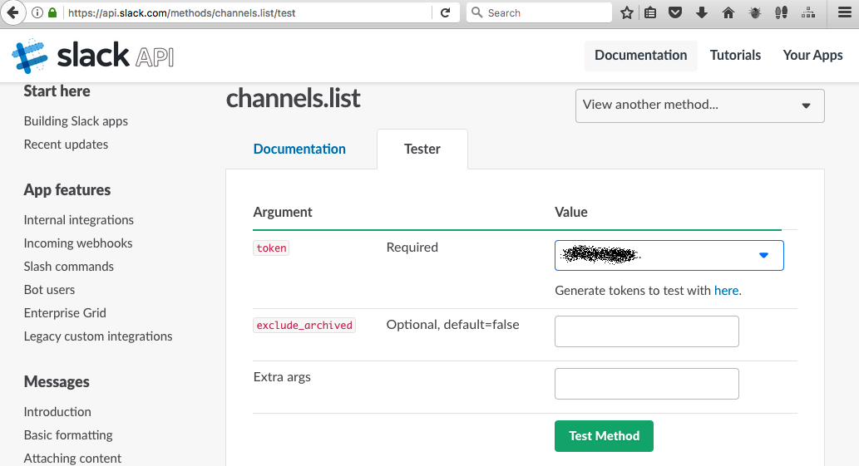Open the Documentation top navigation item
Viewport: 859px width, 466px height.
[x=640, y=56]
